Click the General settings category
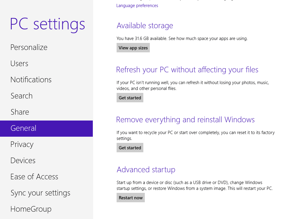 coord(23,128)
